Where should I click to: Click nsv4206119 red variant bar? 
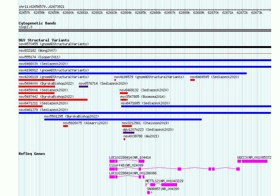(36, 80)
